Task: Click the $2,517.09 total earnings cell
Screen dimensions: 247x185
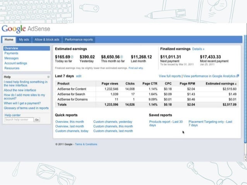Action: (x=230, y=105)
